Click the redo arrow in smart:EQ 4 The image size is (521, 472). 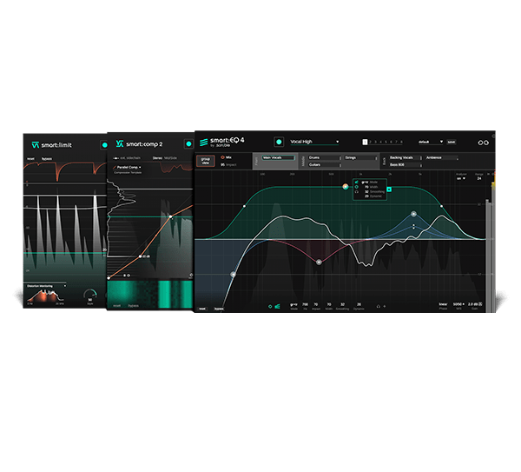(x=486, y=143)
